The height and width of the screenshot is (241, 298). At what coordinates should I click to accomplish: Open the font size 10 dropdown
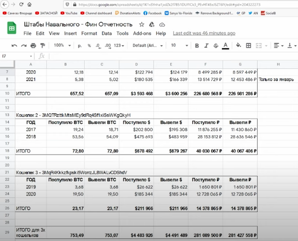click(179, 45)
